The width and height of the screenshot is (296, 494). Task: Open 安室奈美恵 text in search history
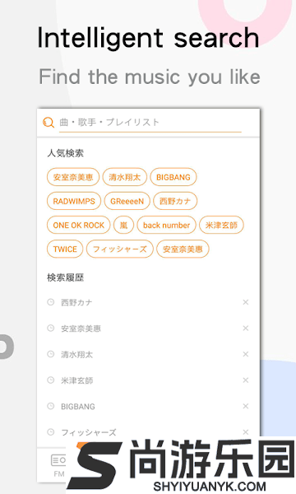coord(81,329)
